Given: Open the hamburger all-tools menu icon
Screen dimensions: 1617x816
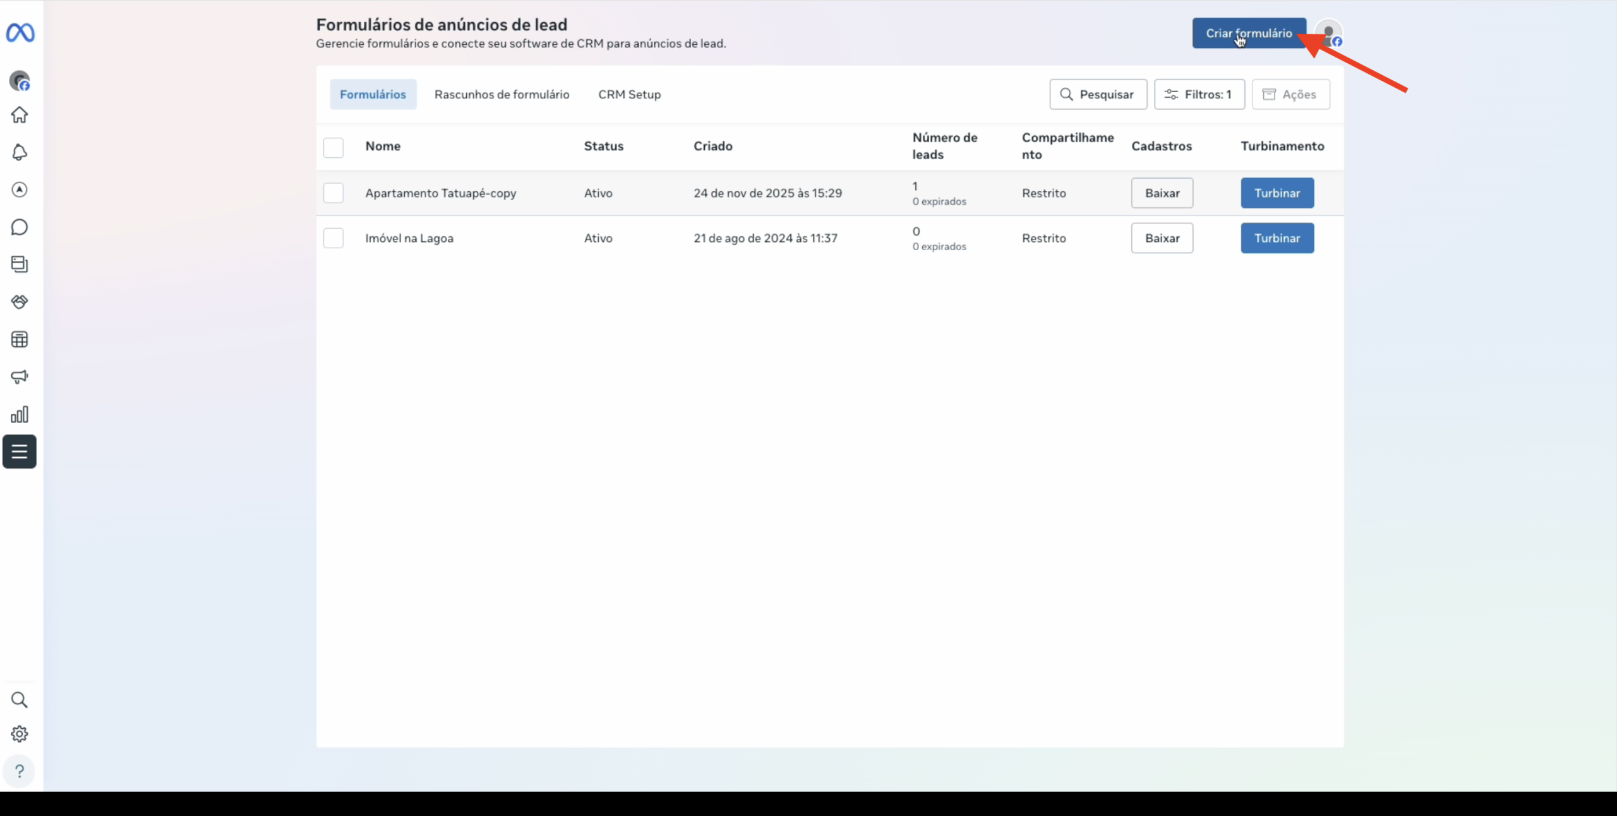Looking at the screenshot, I should (x=20, y=452).
